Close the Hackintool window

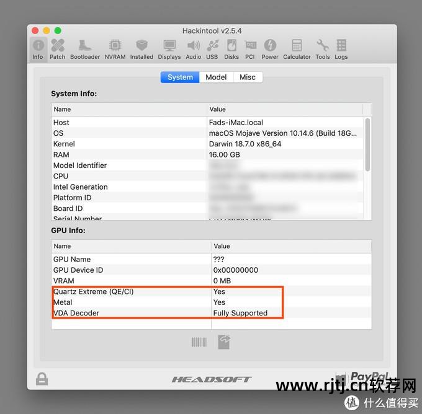pos(35,30)
